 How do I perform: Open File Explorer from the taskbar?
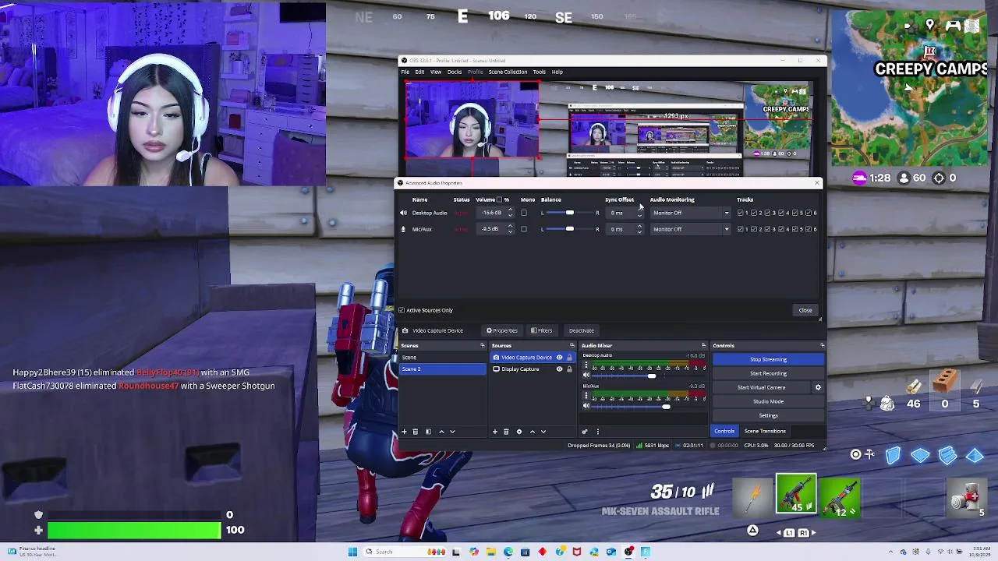point(491,552)
